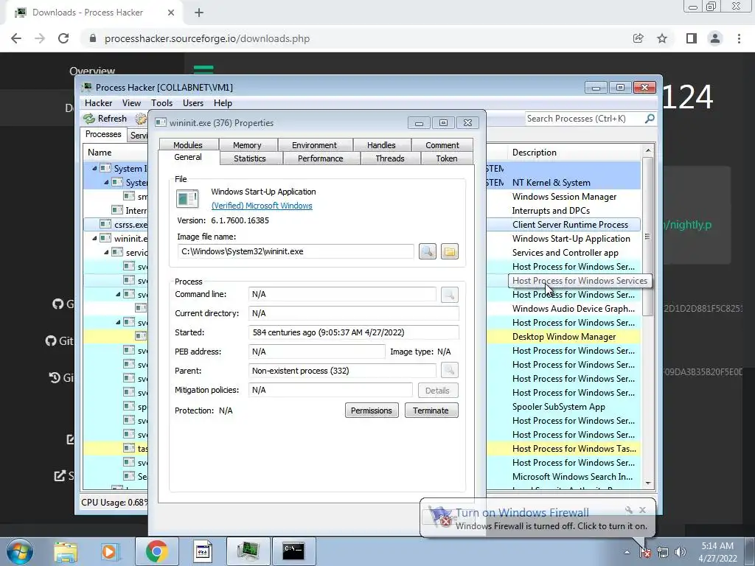Click the Refresh toolbar icon in Process Hacker

[x=89, y=119]
